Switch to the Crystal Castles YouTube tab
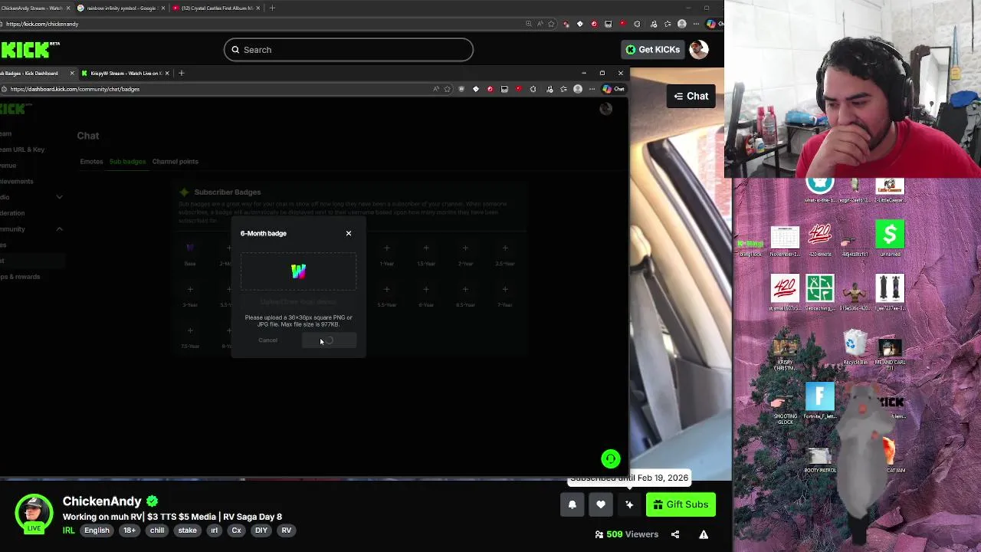 pos(216,8)
